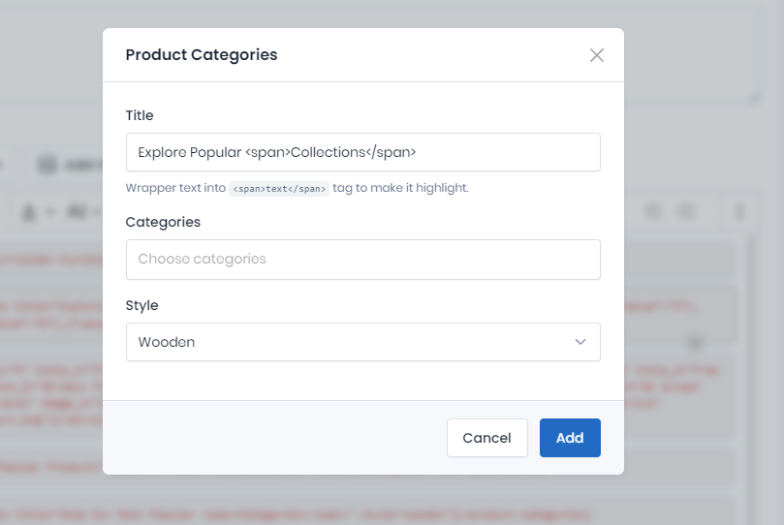Click the blurred three-dot more icon behind dialog

tap(741, 211)
